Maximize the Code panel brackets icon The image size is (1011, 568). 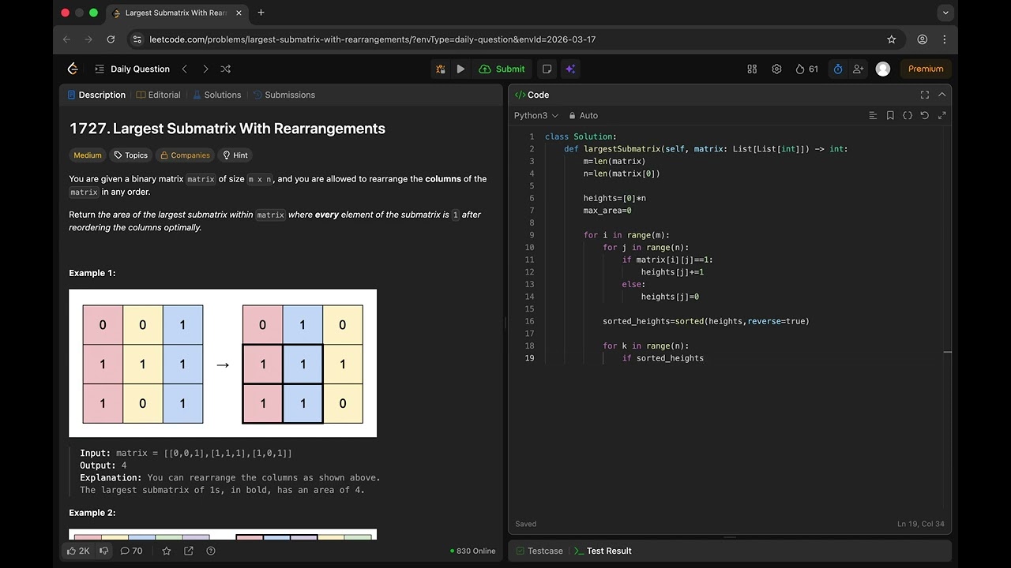tap(924, 95)
